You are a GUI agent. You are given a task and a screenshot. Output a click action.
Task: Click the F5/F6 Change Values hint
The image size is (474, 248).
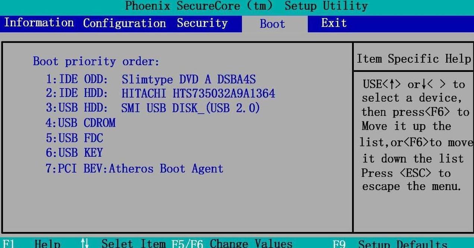pyautogui.click(x=232, y=244)
